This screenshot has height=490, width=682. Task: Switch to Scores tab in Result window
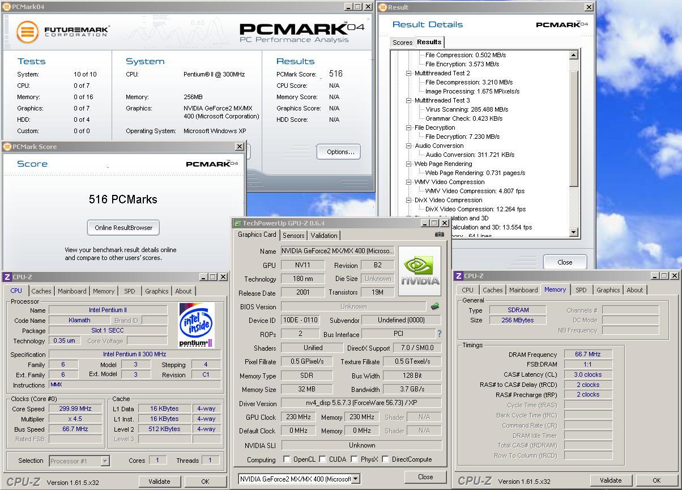point(402,42)
